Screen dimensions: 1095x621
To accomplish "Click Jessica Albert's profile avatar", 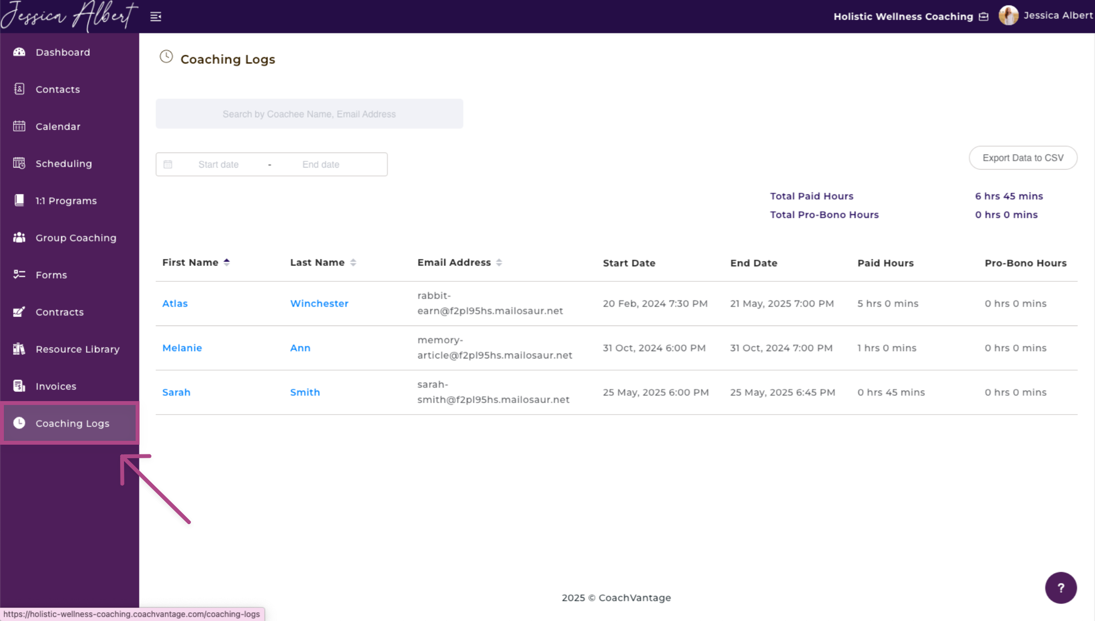I will [1009, 16].
